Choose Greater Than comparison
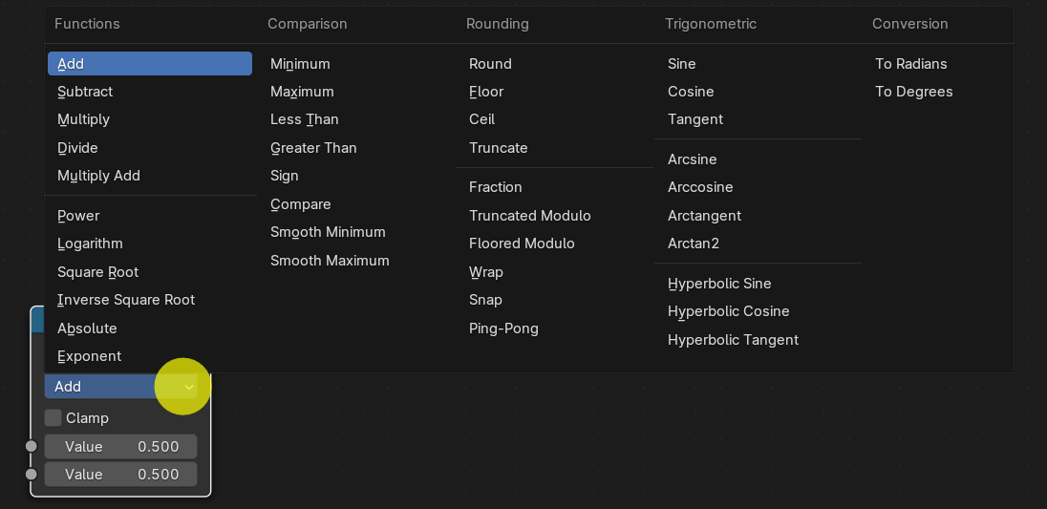 coord(313,148)
